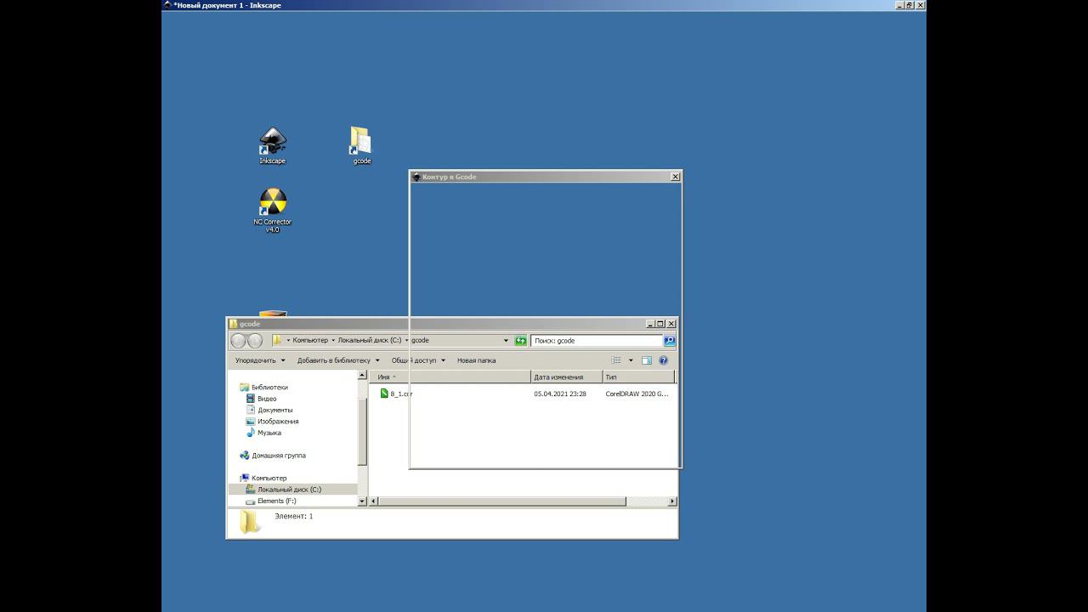This screenshot has height=612, width=1088.
Task: Click Компьютер in the address breadcrumb
Action: (310, 341)
